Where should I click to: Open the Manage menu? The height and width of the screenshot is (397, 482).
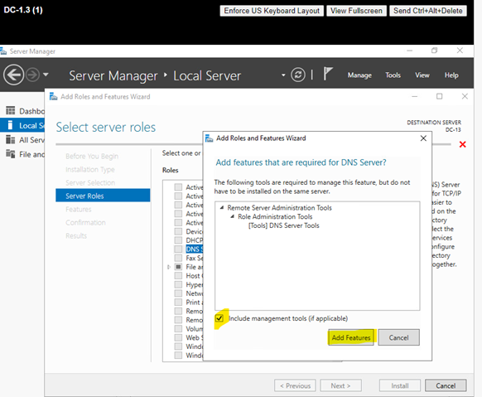(359, 75)
